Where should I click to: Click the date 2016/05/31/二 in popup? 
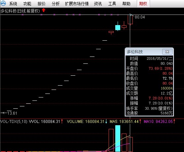tap(160, 58)
